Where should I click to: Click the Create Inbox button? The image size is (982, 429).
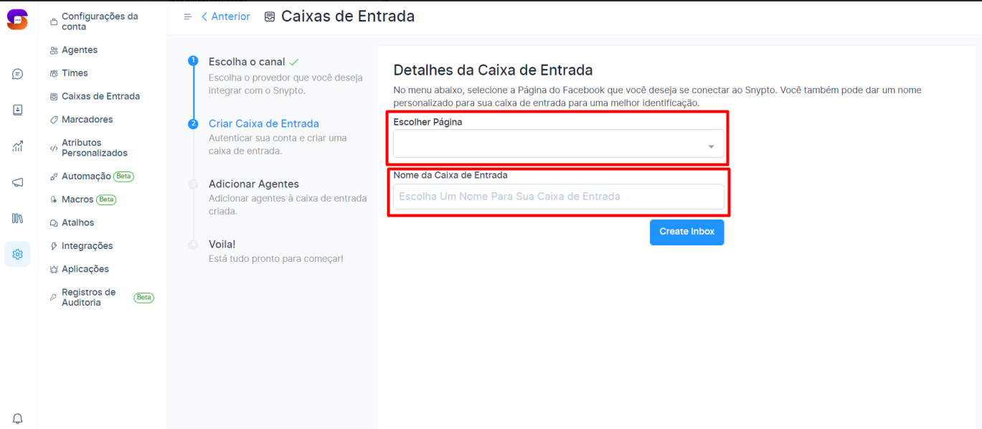(x=686, y=232)
